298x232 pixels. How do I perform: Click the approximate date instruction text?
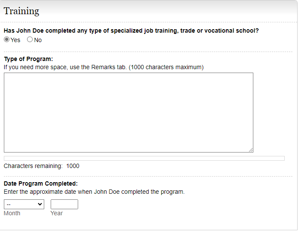pos(94,192)
